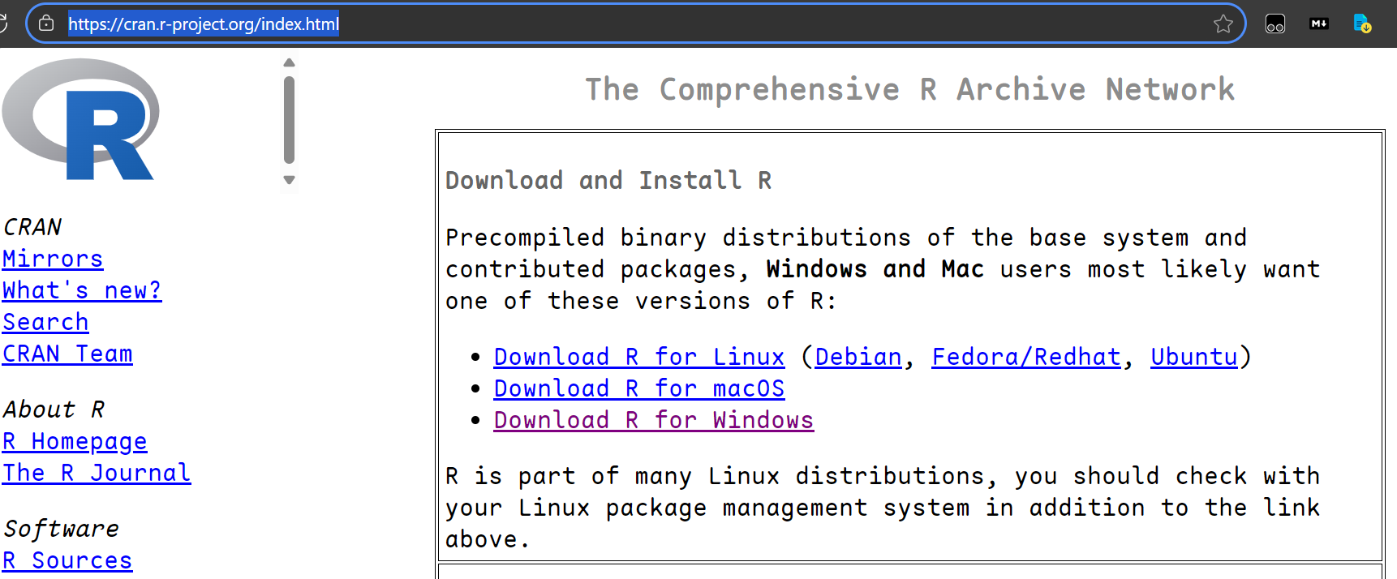
Task: Click the About R section label
Action: 54,410
